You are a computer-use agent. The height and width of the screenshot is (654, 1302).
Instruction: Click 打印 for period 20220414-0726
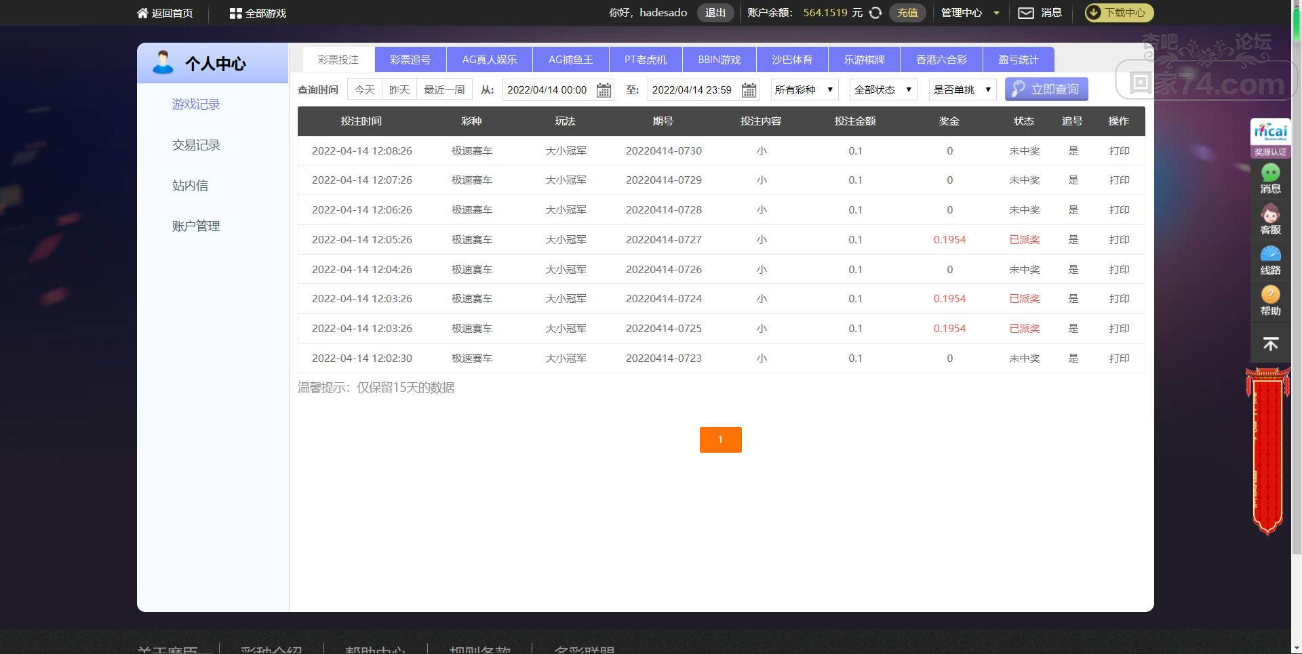[x=1120, y=270]
